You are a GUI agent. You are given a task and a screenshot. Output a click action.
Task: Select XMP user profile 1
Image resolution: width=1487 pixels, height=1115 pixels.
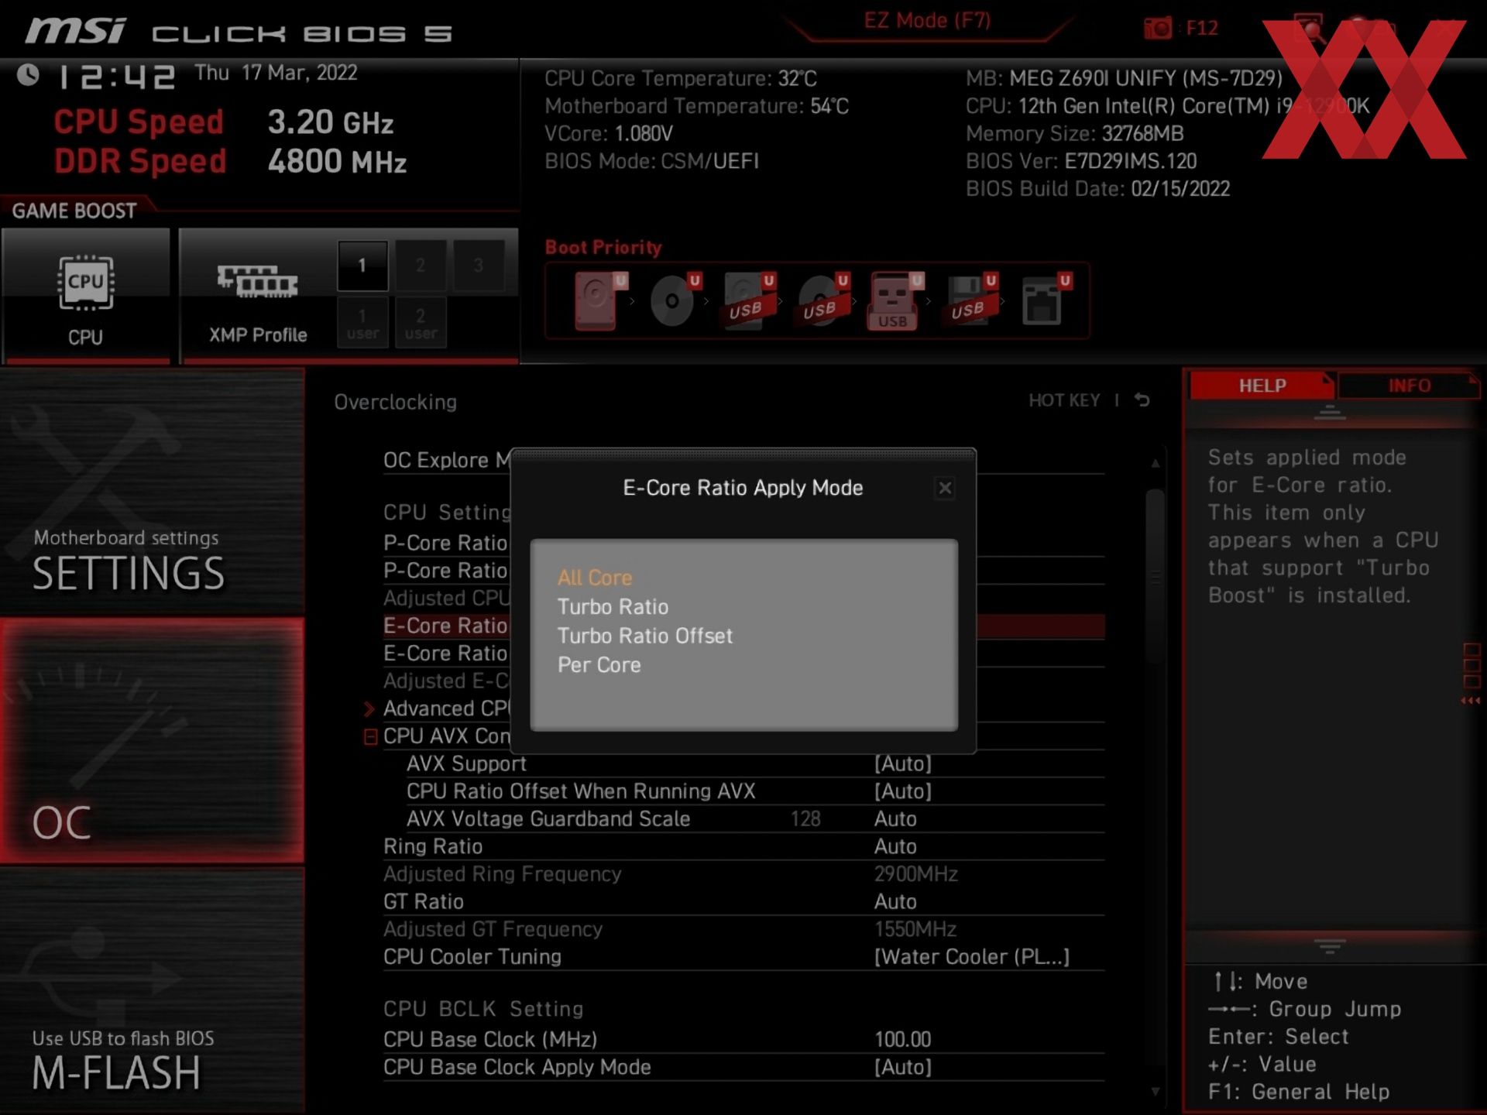point(362,323)
